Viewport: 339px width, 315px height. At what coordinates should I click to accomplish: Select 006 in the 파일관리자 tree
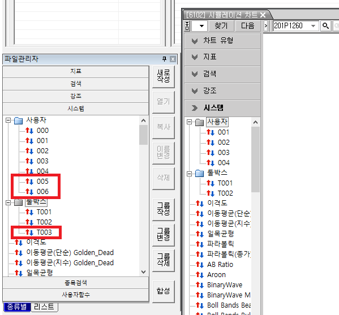click(42, 192)
